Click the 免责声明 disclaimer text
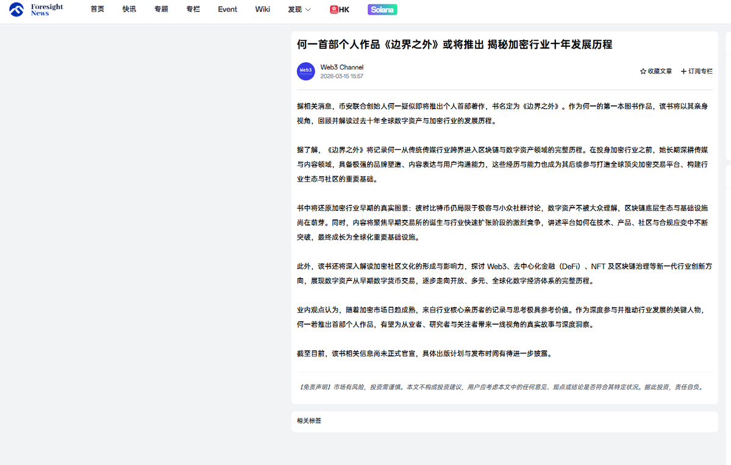 pos(502,387)
